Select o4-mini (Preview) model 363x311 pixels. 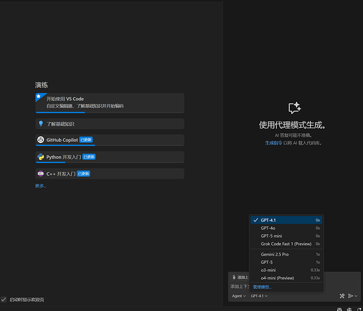[x=287, y=278]
